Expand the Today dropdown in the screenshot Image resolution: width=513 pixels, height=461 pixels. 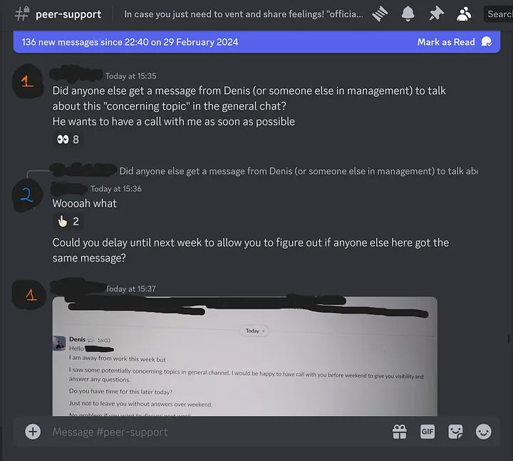click(255, 331)
